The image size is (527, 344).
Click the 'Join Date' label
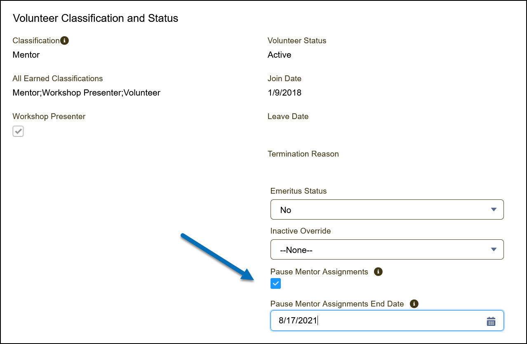(x=285, y=78)
